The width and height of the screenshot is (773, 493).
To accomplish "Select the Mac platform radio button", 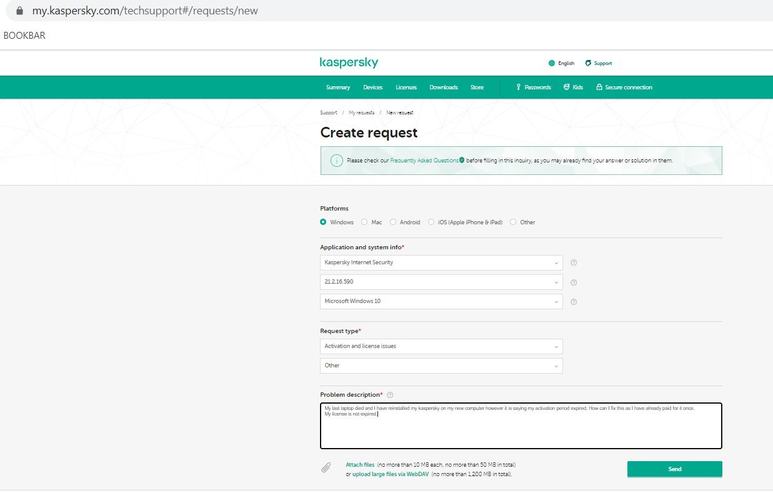I will click(x=364, y=222).
